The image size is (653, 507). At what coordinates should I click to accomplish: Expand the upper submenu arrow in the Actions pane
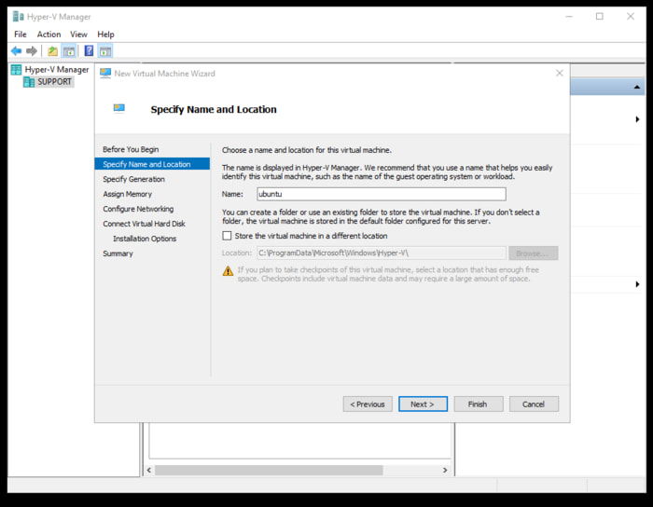pos(637,119)
